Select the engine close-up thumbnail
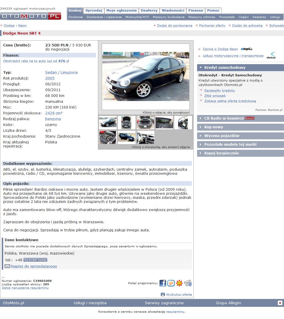The image size is (284, 319). click(108, 137)
